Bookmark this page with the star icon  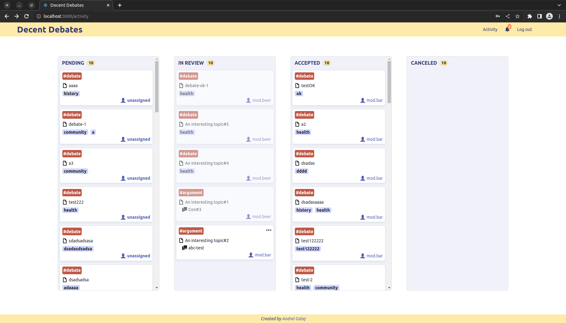(x=517, y=16)
